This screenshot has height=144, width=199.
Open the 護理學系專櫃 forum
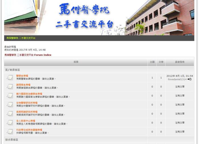click(23, 85)
